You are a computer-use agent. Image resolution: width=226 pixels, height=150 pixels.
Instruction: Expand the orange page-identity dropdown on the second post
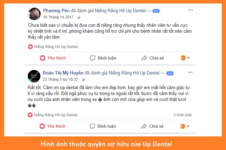point(185,126)
